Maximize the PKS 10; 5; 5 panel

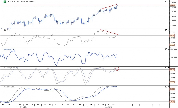pyautogui.click(x=166, y=67)
